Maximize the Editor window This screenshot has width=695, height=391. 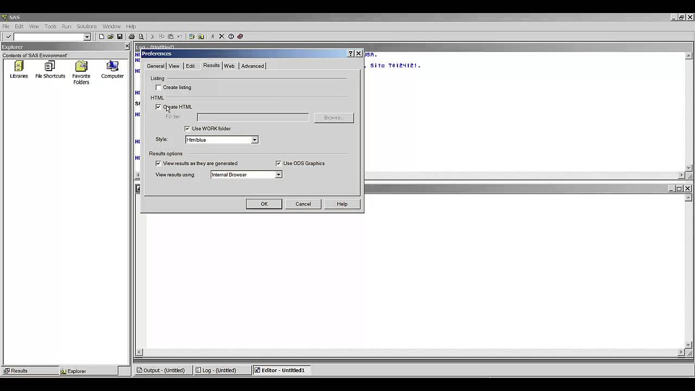point(679,188)
